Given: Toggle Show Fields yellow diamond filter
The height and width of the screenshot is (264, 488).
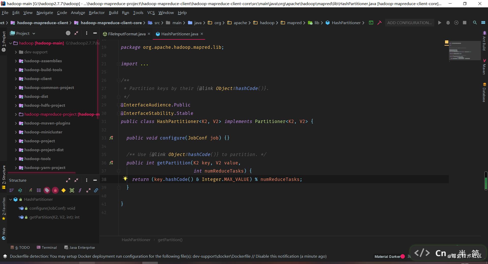Looking at the screenshot, I should coord(64,190).
